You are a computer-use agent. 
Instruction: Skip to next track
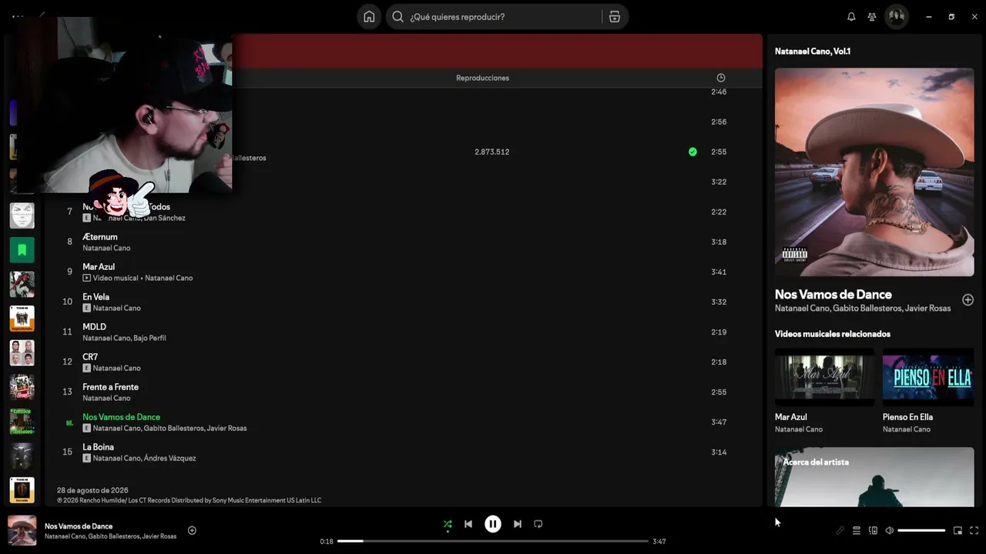click(x=518, y=524)
